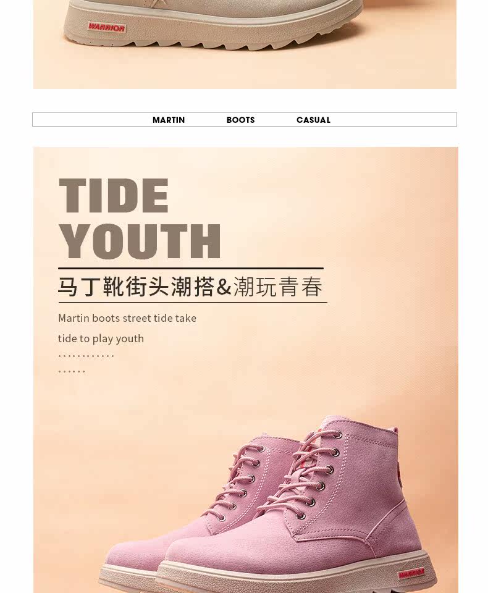Click the TIDE headline text
The width and height of the screenshot is (488, 593).
(x=114, y=196)
